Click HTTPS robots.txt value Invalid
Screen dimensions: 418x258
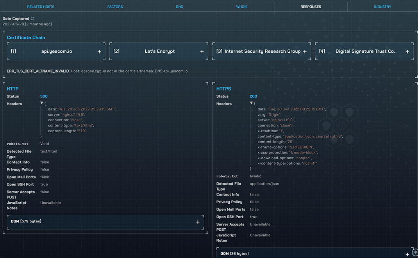(x=255, y=176)
